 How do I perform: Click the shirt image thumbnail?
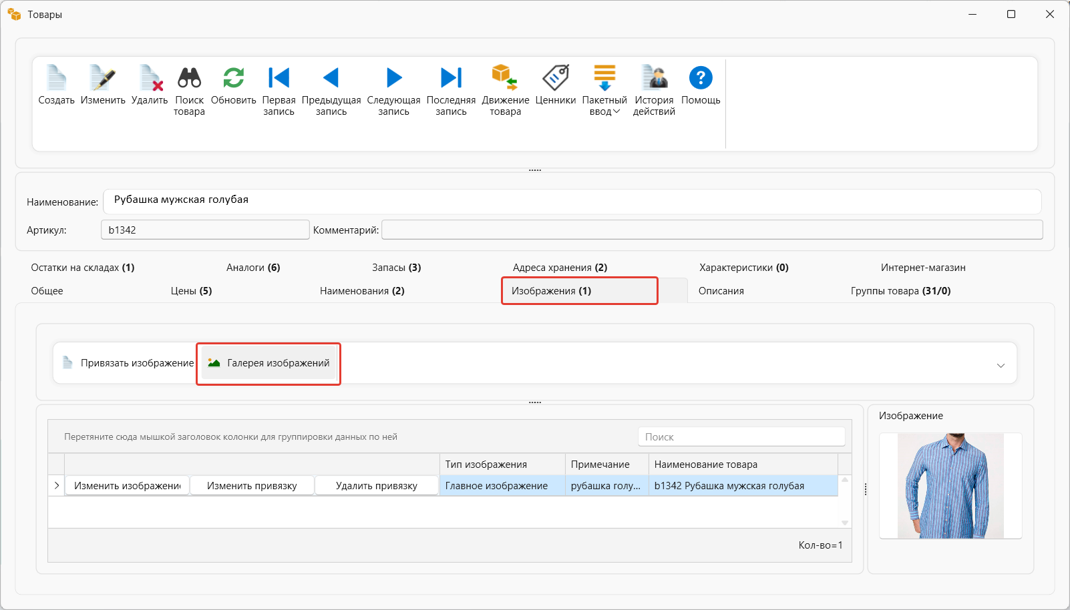950,486
